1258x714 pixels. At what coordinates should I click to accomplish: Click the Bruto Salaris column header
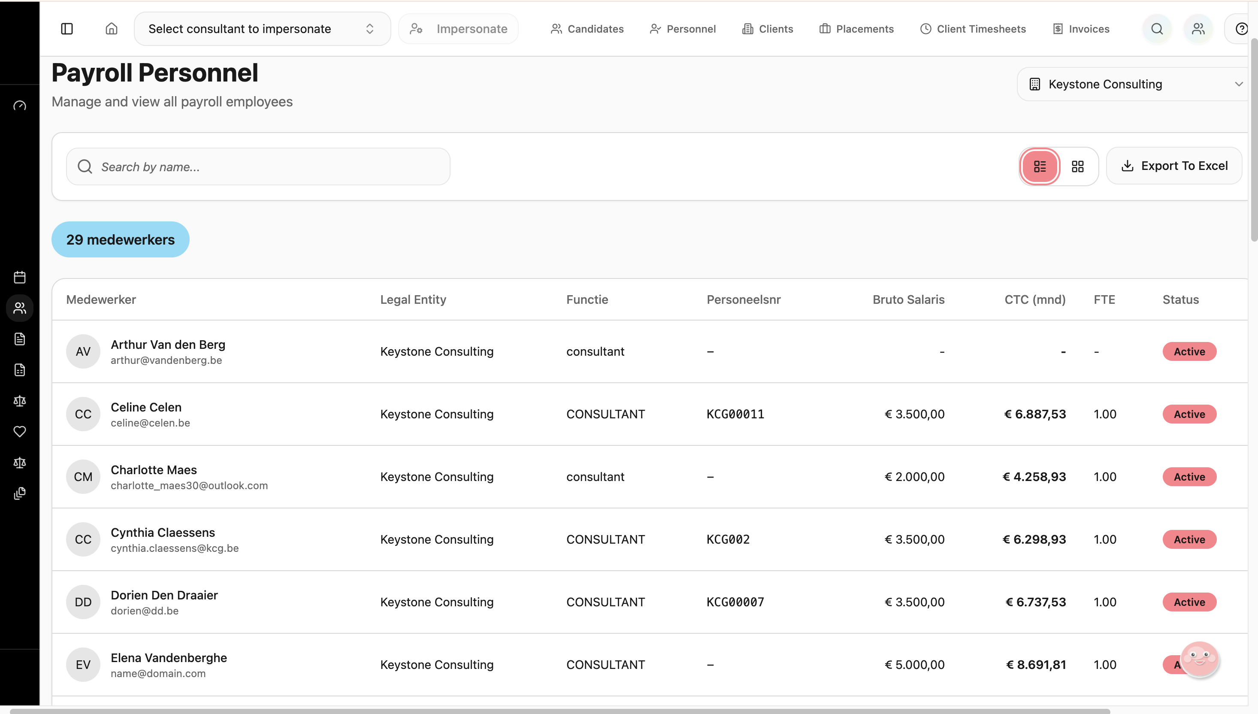click(908, 300)
